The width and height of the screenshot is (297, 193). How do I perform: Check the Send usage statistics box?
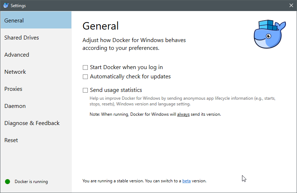tap(85, 90)
